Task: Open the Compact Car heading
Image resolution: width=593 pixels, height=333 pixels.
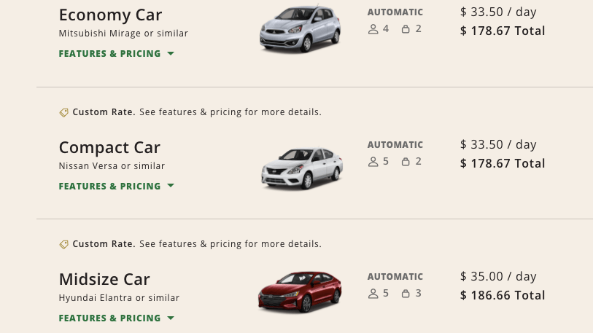Action: pyautogui.click(x=109, y=147)
